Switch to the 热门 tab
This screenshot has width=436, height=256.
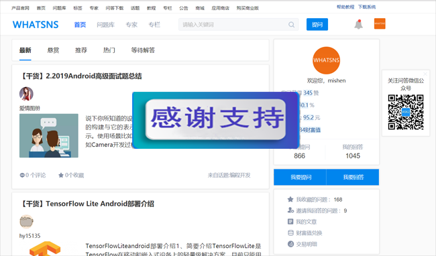[109, 50]
